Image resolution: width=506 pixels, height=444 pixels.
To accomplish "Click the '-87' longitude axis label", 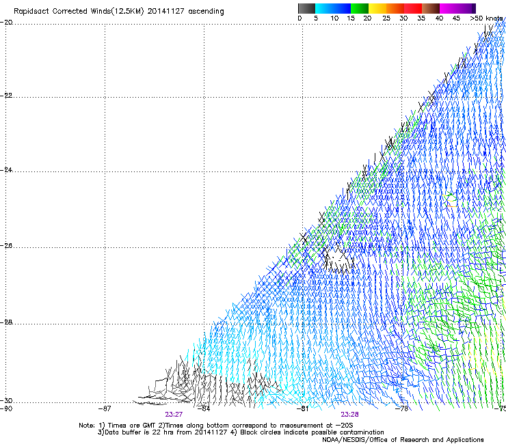I will tap(105, 408).
